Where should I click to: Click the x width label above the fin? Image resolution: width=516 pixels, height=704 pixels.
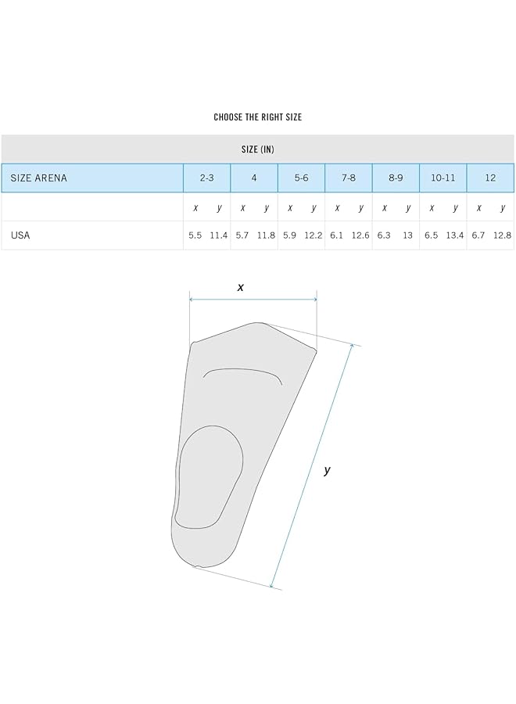click(241, 287)
